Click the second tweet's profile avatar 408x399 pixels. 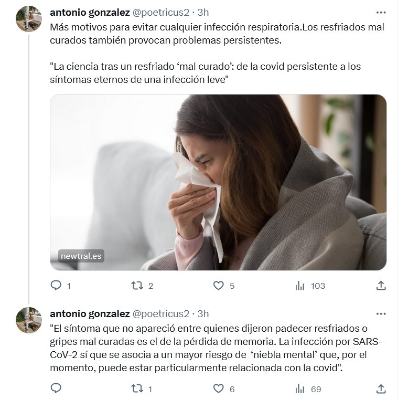click(29, 321)
